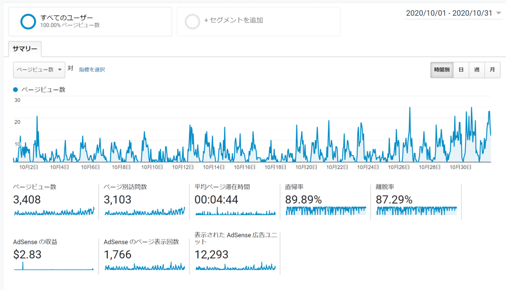Click the 89.89% bounce rate value

coord(304,200)
